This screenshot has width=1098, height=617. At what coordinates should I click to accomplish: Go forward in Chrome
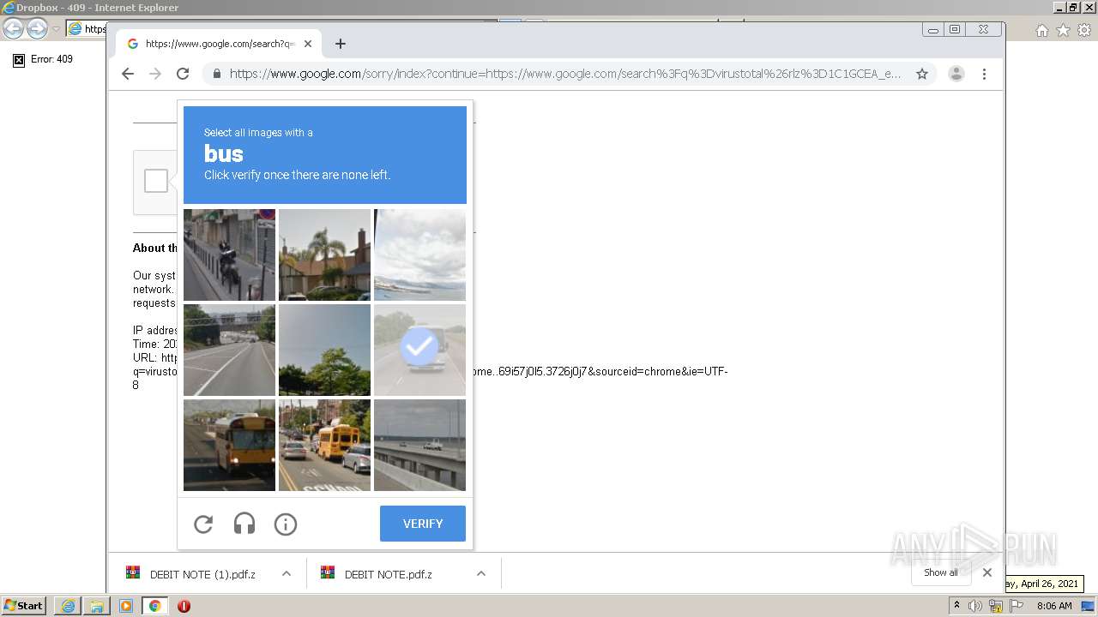[155, 74]
